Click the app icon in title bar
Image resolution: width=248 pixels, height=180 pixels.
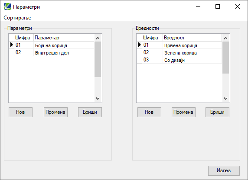(x=7, y=6)
